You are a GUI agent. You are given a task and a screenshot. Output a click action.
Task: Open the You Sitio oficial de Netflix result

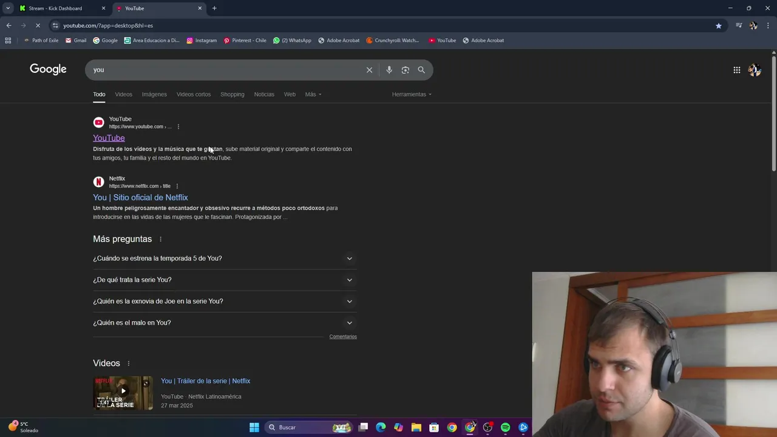click(x=140, y=197)
